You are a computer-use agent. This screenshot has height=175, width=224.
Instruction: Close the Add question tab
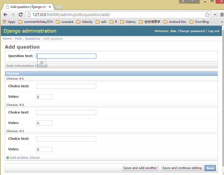[x=50, y=7]
